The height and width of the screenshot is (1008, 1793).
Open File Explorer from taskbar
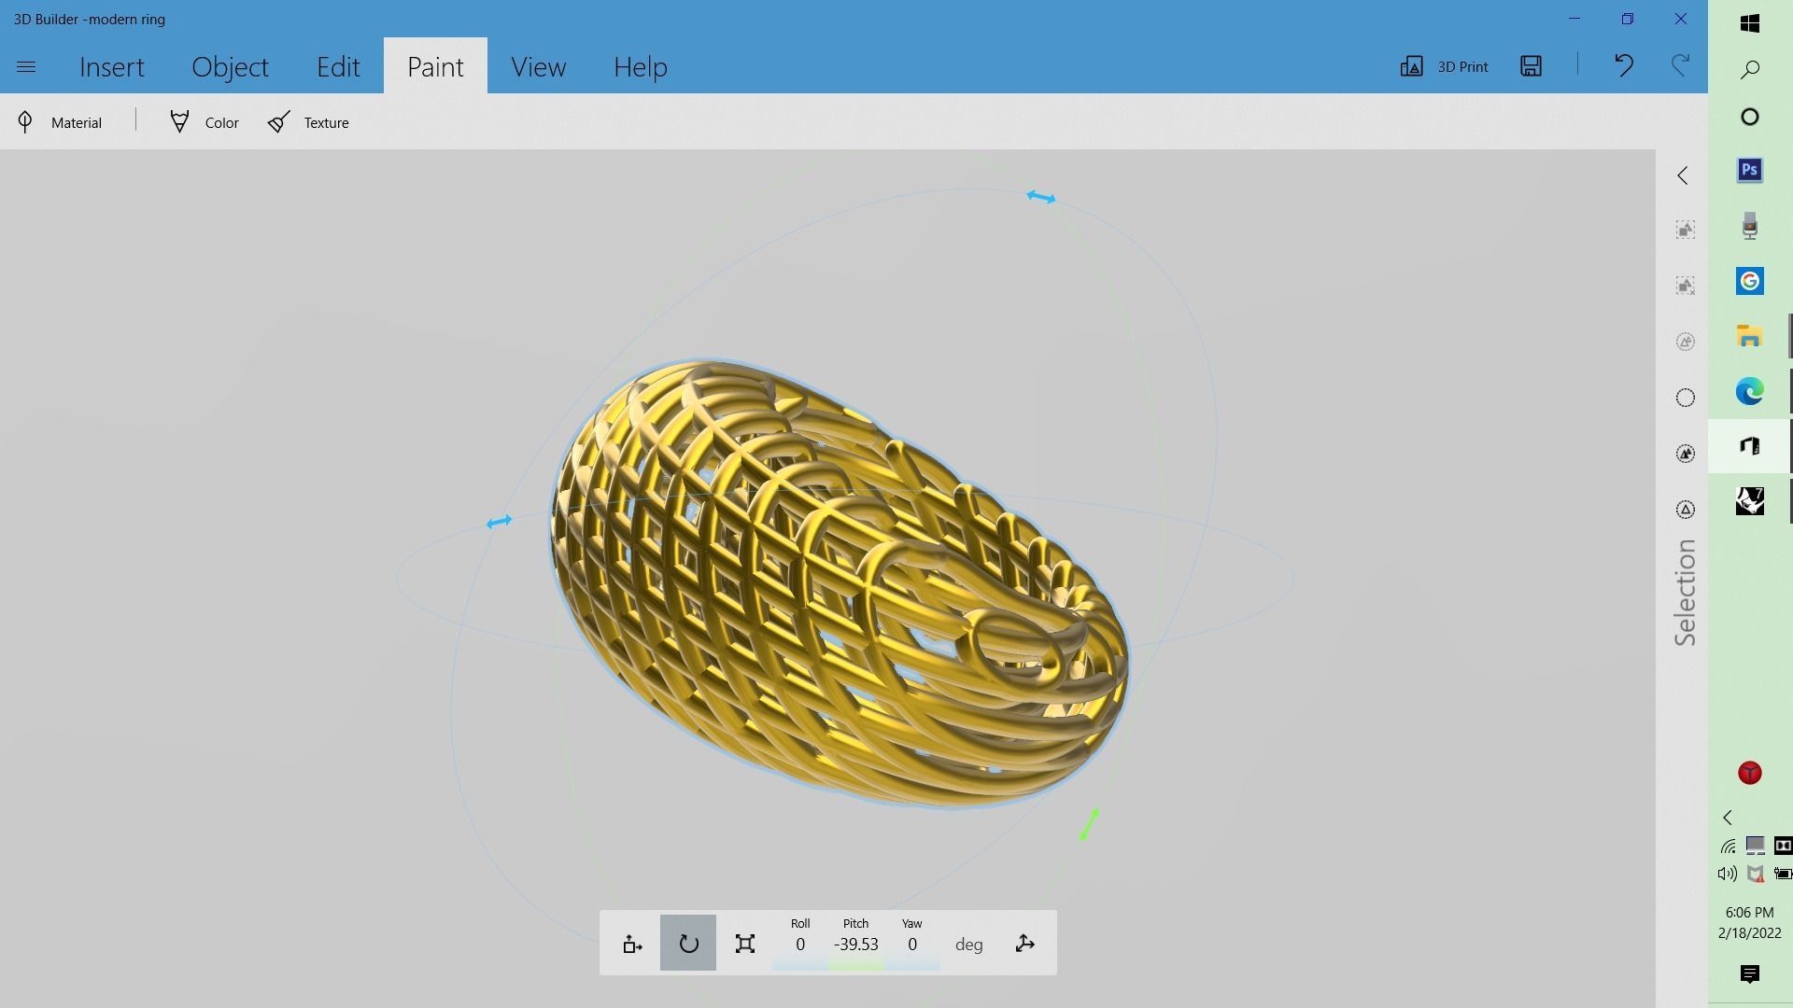(1750, 336)
